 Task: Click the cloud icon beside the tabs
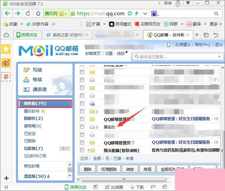[x=6, y=35]
